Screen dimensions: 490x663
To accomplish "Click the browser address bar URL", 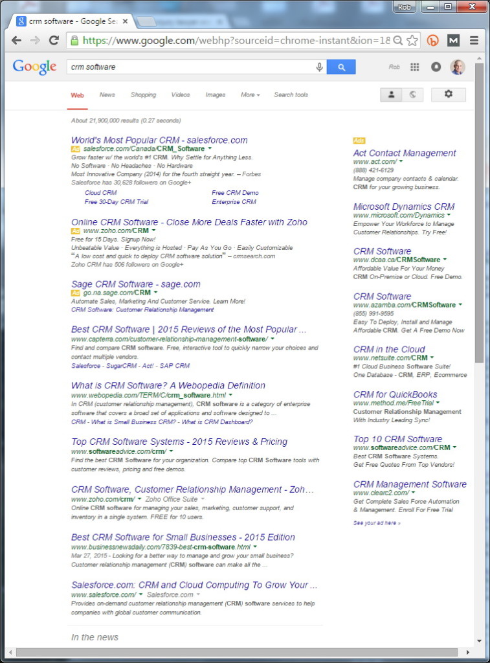I will pos(236,41).
